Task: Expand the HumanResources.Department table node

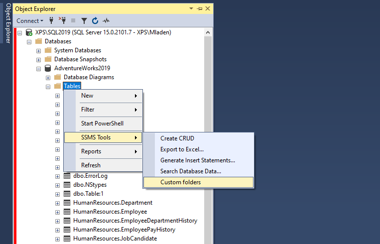Action: coord(57,203)
